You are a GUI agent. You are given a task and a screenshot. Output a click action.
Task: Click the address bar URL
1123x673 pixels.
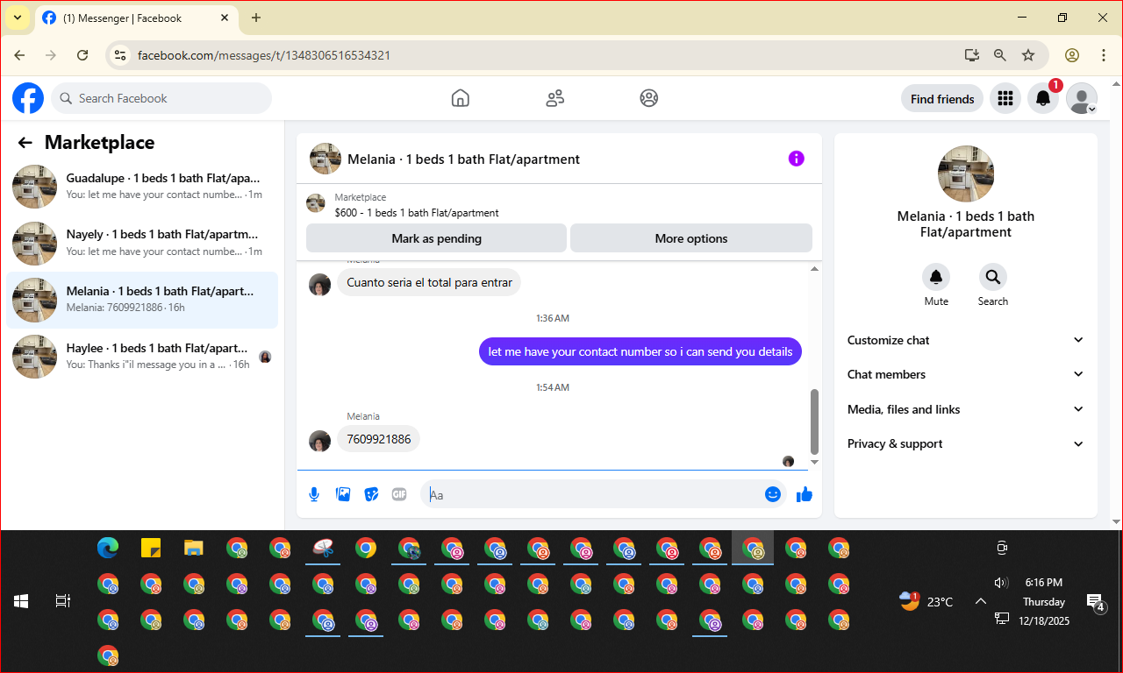point(264,55)
